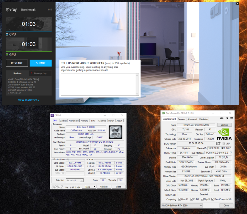
Task: Open the Validation tab in GPU-Z
Action: (x=204, y=119)
